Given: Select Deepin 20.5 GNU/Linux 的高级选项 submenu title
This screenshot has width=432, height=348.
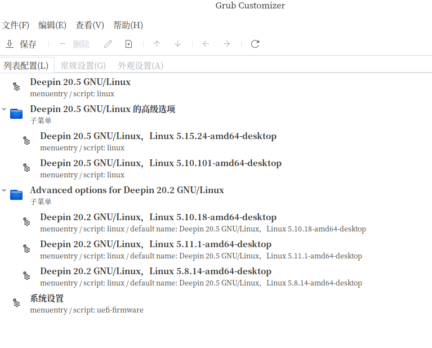Looking at the screenshot, I should click(x=103, y=109).
